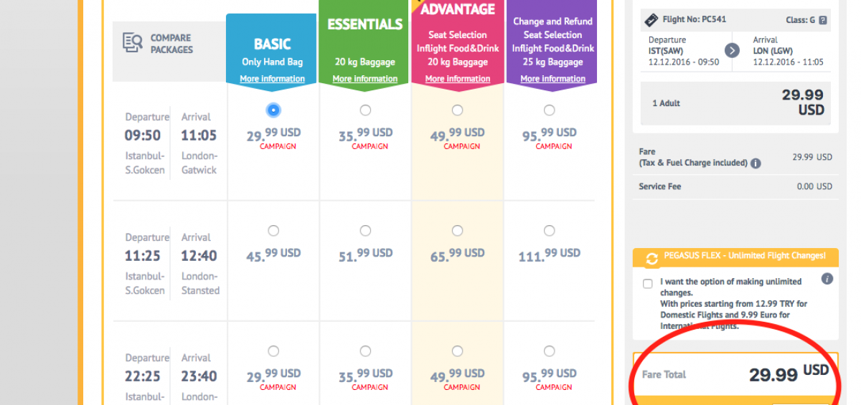Choose Advantage fare for the 22:25 flight
This screenshot has width=861, height=405.
[x=457, y=351]
